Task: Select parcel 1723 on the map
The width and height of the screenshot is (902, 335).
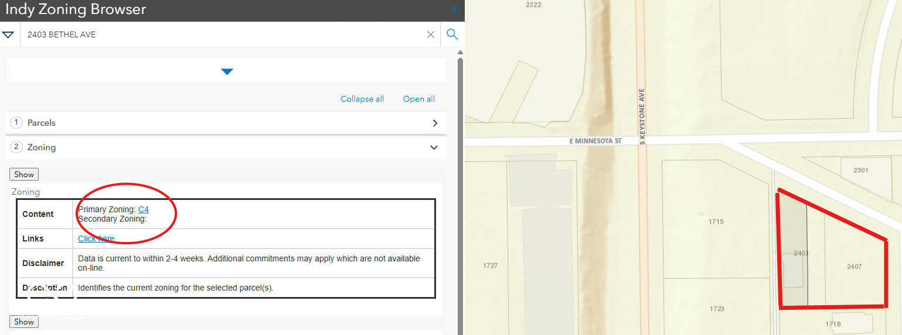Action: (716, 309)
